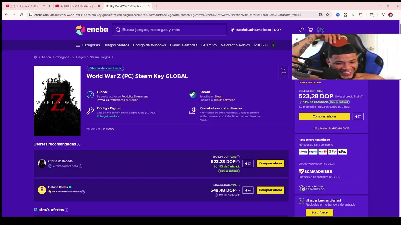This screenshot has width=401, height=225.
Task: Go to Juegos in the breadcrumb
Action: click(80, 57)
